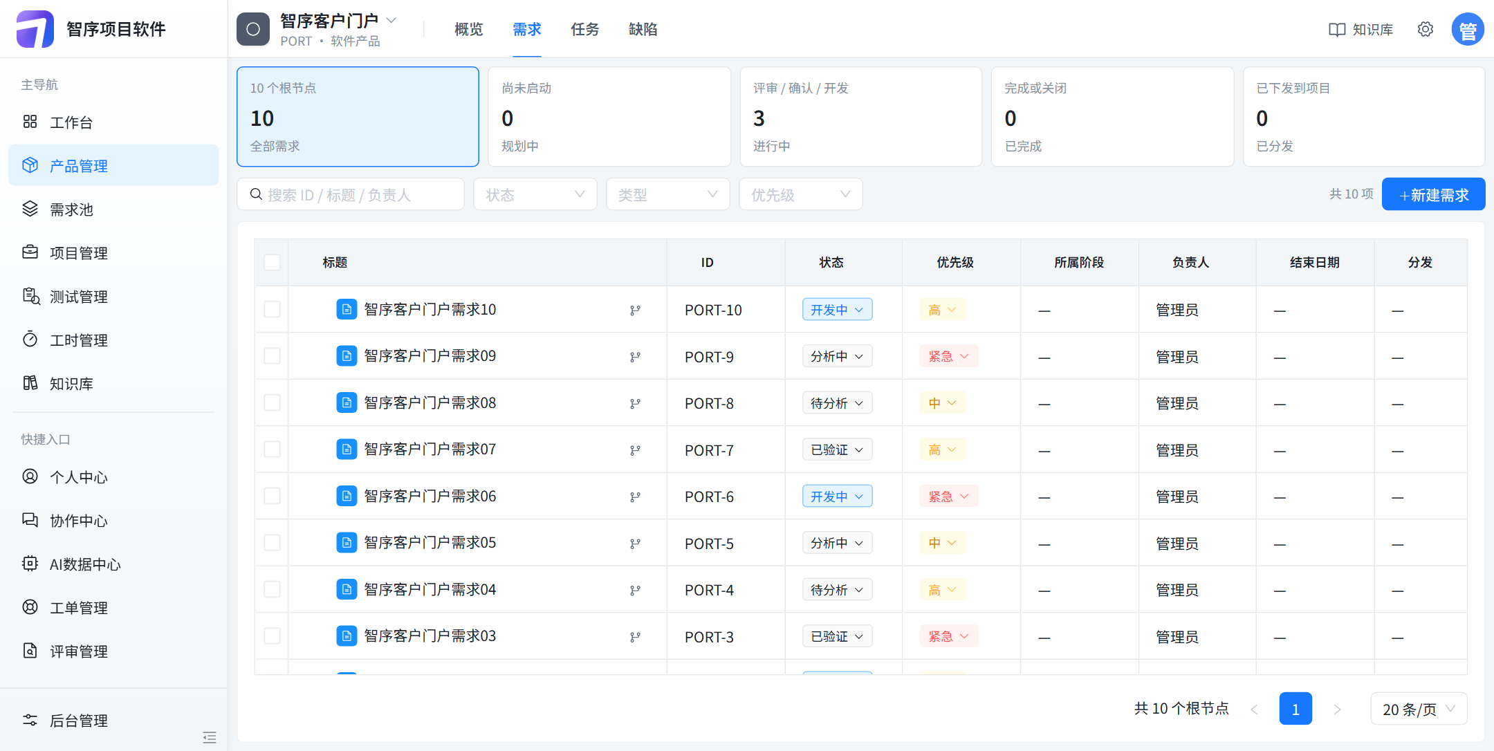Click the 智序客户门户 product icon
The height and width of the screenshot is (751, 1494).
tap(253, 29)
